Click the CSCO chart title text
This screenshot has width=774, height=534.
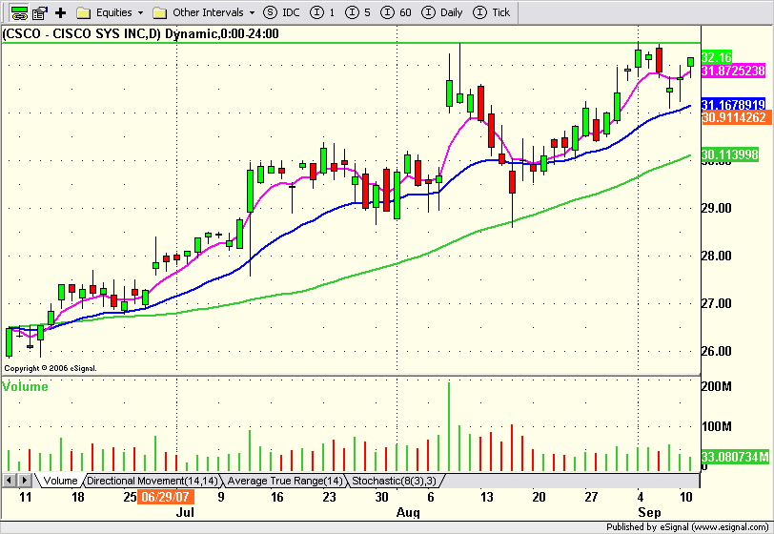click(141, 34)
